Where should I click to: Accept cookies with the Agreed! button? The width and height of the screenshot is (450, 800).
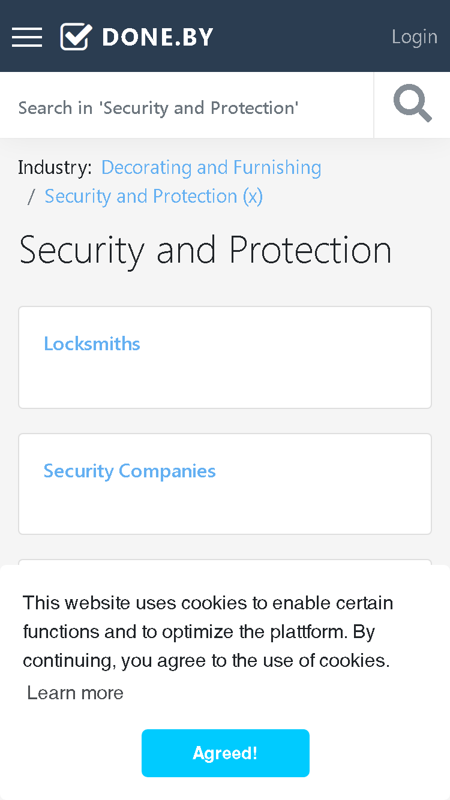tap(226, 753)
